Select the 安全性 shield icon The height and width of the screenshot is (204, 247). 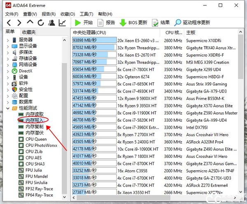pos(14,90)
